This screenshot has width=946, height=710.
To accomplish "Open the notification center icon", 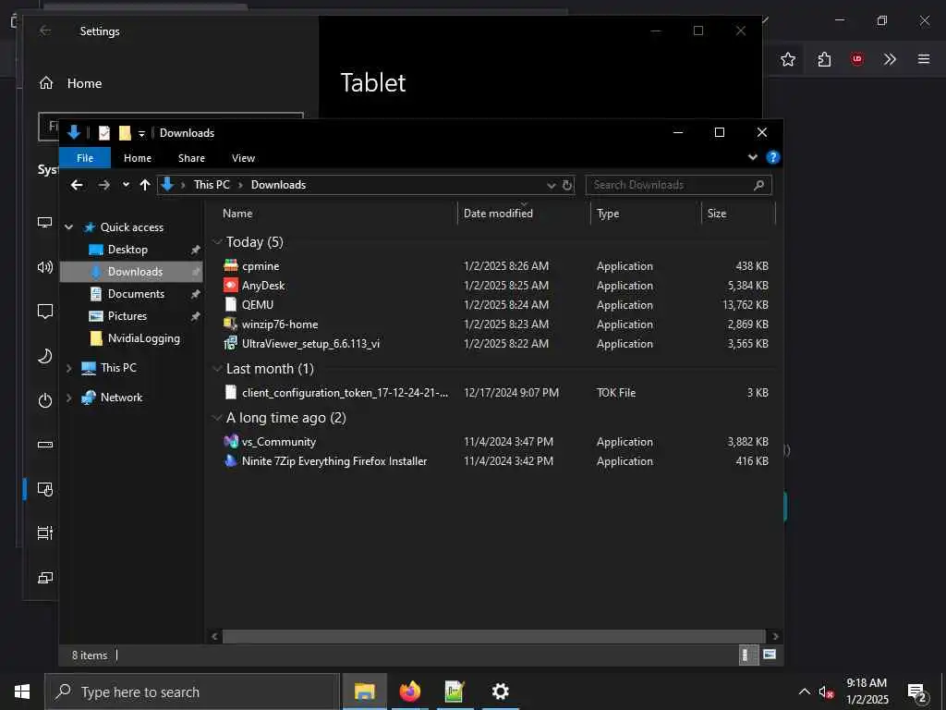I will click(x=917, y=693).
